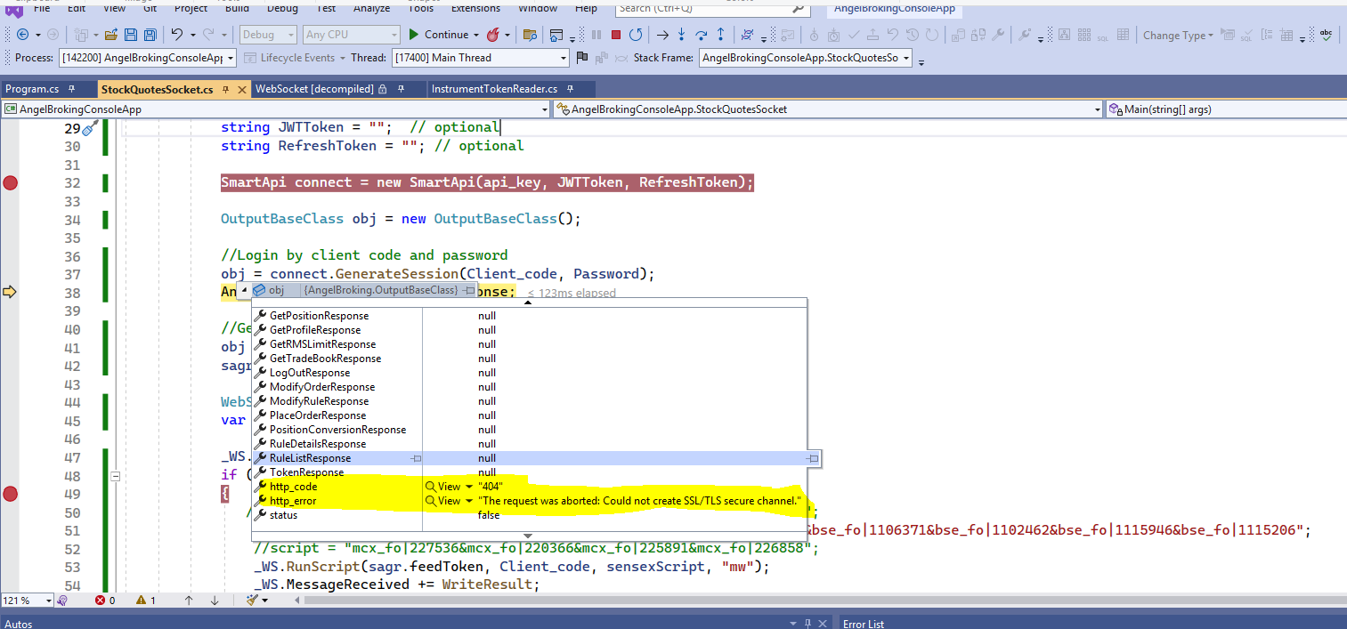Toggle the breakpoint on line 32
Image resolution: width=1347 pixels, height=629 pixels.
(x=11, y=183)
